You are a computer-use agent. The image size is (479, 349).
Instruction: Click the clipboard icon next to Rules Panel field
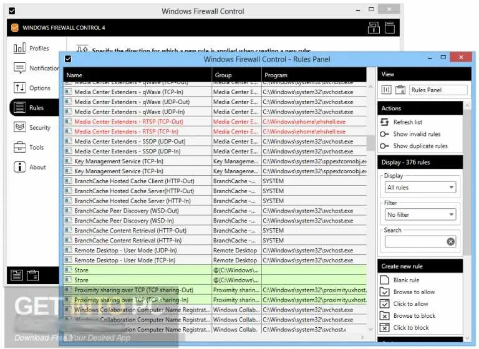pos(400,90)
